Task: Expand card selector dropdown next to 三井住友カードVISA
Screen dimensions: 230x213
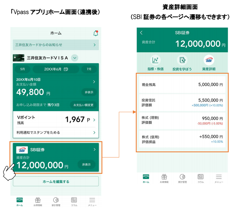Action: pyautogui.click(x=75, y=58)
